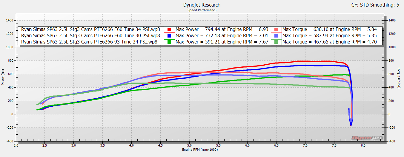The image size is (404, 157).
Task: Select the light blue Max Torque swatch
Action: click(x=276, y=36)
